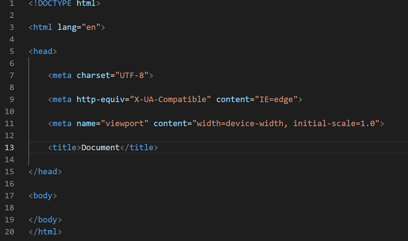Click the word Document in title
The image size is (408, 241).
pyautogui.click(x=100, y=148)
